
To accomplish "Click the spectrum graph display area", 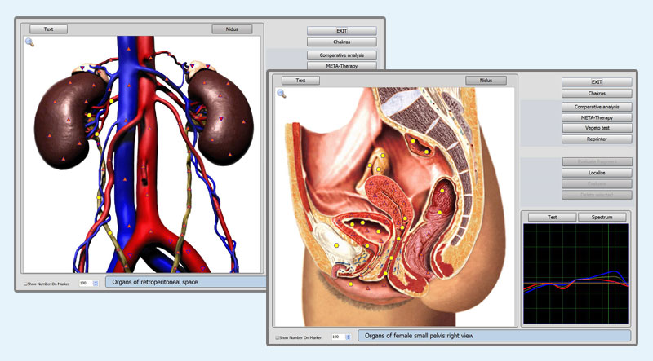I will click(576, 273).
